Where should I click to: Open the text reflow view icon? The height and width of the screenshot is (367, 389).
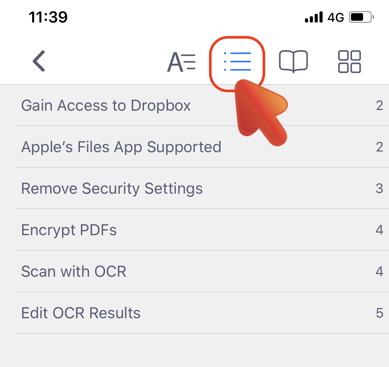click(x=181, y=62)
